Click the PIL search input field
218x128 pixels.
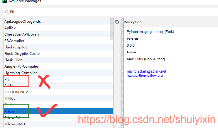111,12
